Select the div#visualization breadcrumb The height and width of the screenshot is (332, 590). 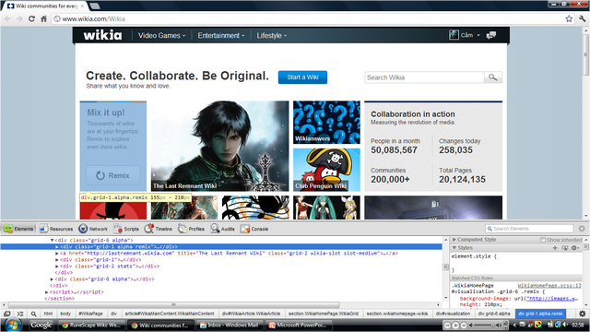click(453, 314)
